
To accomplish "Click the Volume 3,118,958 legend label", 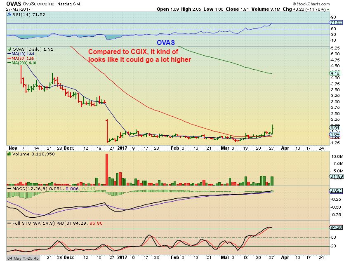I will pos(33,154).
